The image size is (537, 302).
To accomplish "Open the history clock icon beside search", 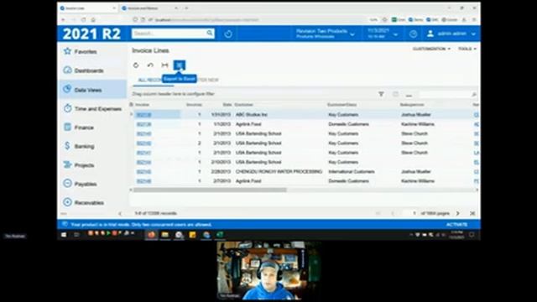I will [228, 34].
